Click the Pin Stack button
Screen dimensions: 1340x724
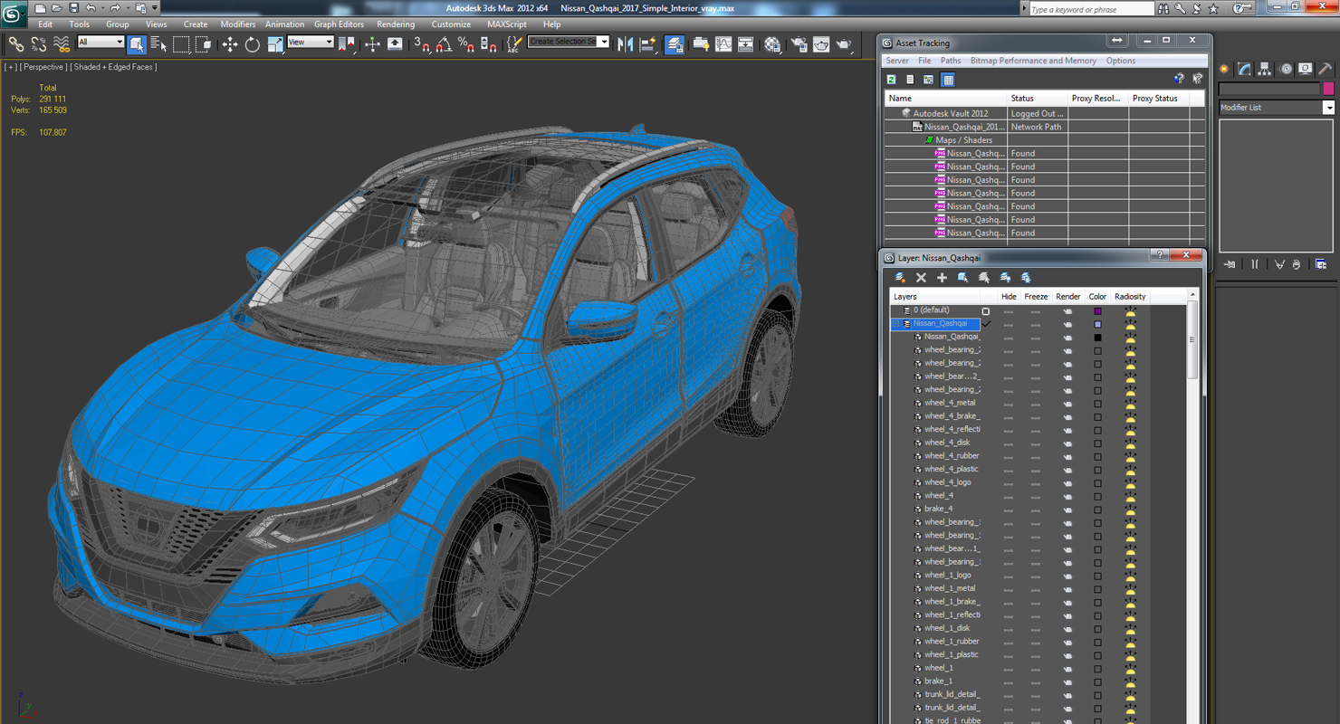tap(1230, 264)
